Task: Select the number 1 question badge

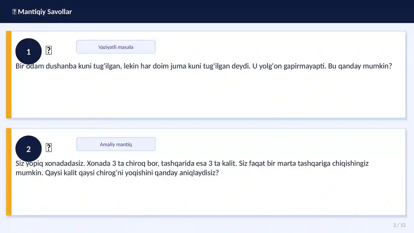Action: (28, 52)
